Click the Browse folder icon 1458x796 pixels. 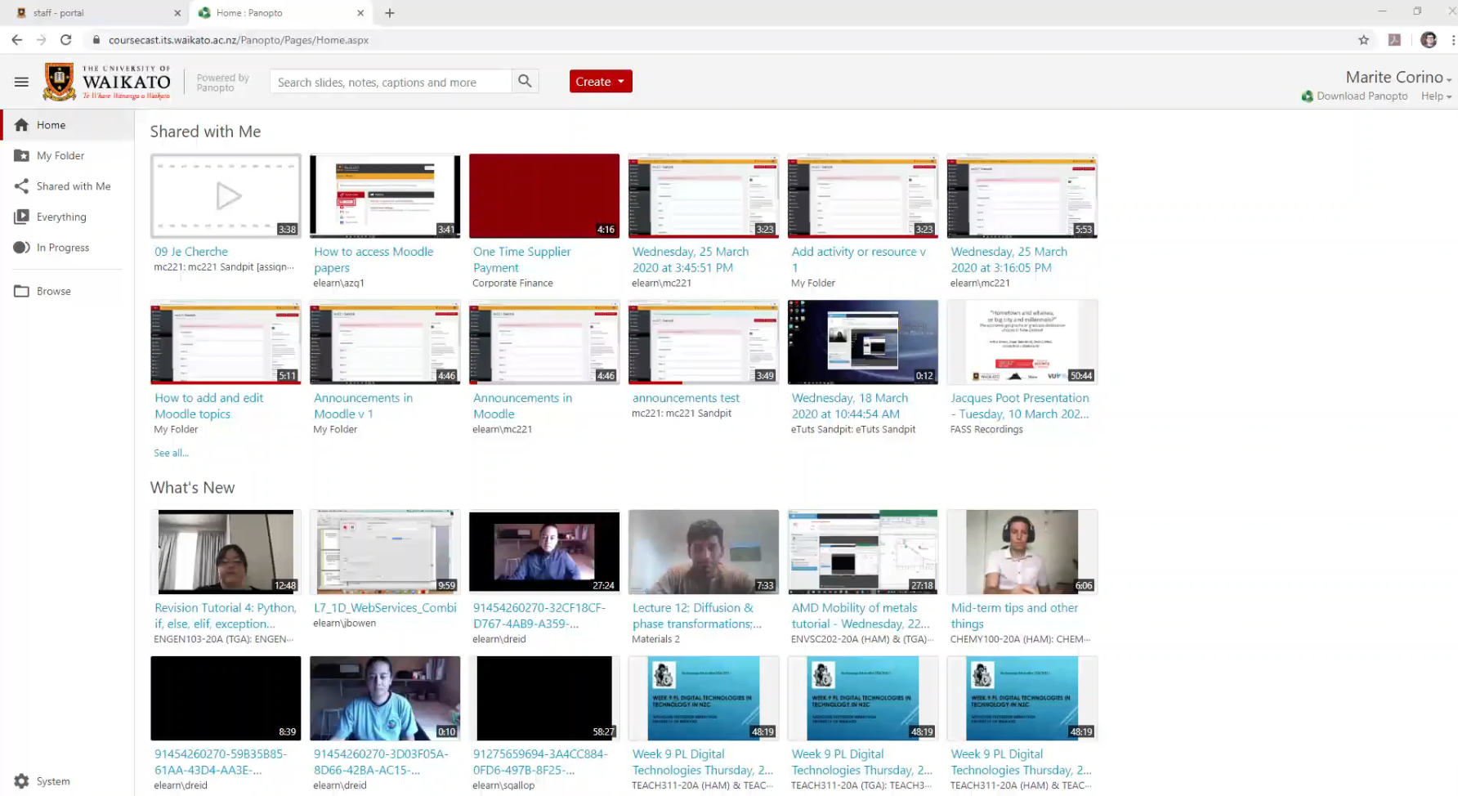(21, 291)
